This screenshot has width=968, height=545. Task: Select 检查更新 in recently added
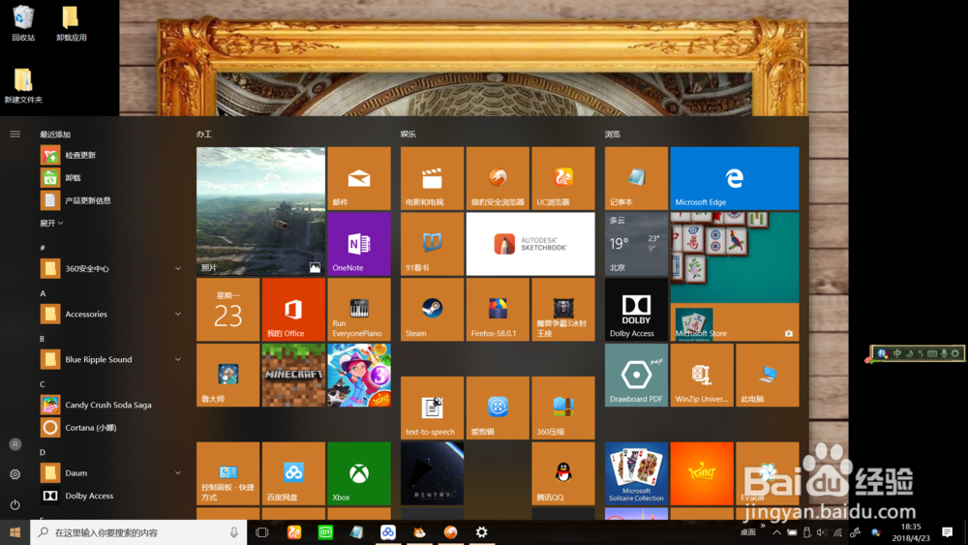pyautogui.click(x=111, y=155)
